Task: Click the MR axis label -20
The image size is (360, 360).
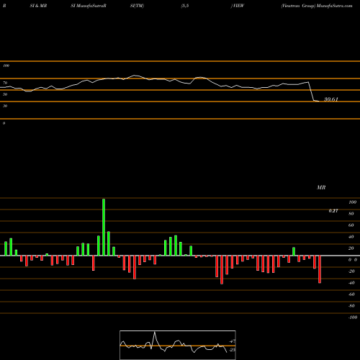Action: point(351,271)
